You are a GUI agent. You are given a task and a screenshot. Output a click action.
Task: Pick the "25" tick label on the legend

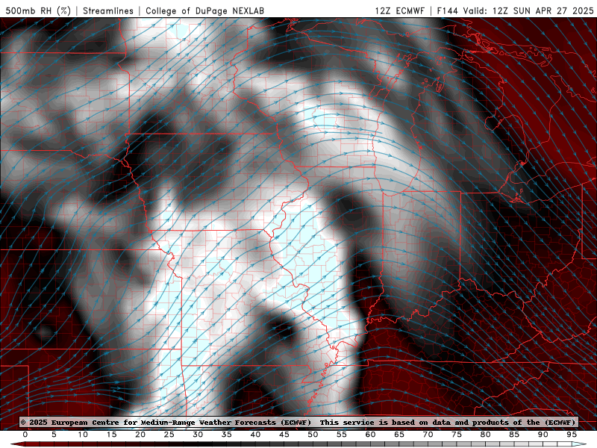(x=169, y=435)
